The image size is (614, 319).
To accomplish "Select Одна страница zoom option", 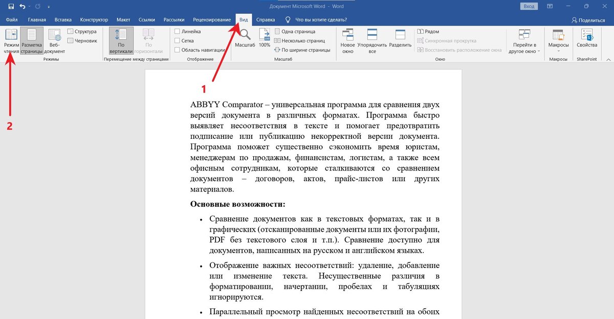I will 295,32.
